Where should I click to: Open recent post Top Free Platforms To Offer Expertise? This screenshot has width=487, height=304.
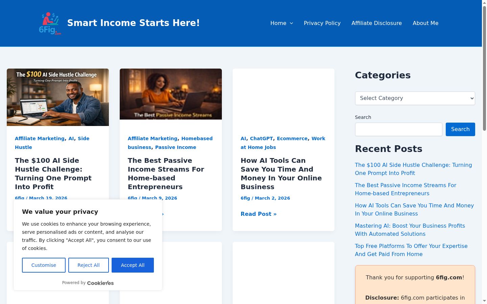pyautogui.click(x=411, y=250)
